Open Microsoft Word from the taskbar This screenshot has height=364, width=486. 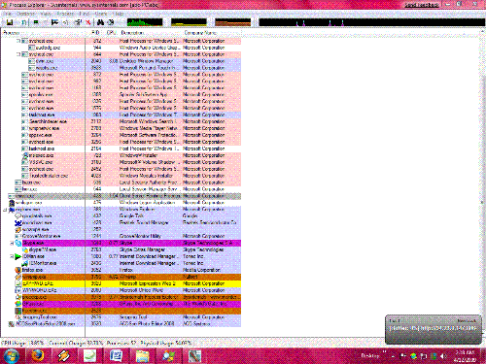point(116,356)
